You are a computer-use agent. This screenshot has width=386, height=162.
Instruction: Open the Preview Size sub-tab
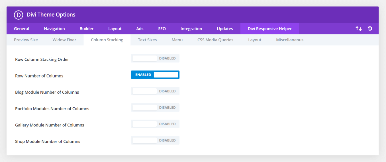coord(26,40)
